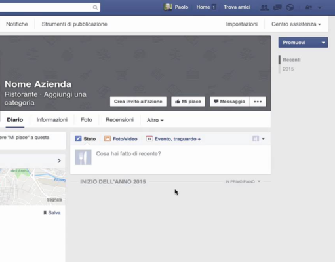The height and width of the screenshot is (262, 335).
Task: Open the notifications globe icon
Action: [290, 8]
